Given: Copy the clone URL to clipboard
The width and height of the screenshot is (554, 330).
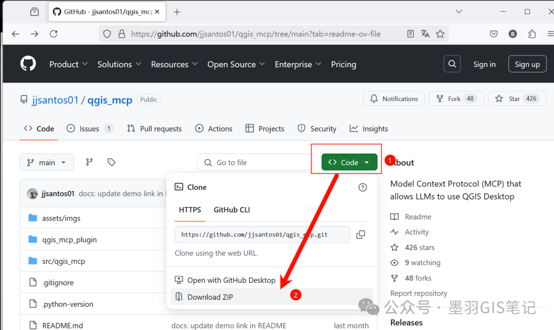Looking at the screenshot, I should [x=361, y=235].
